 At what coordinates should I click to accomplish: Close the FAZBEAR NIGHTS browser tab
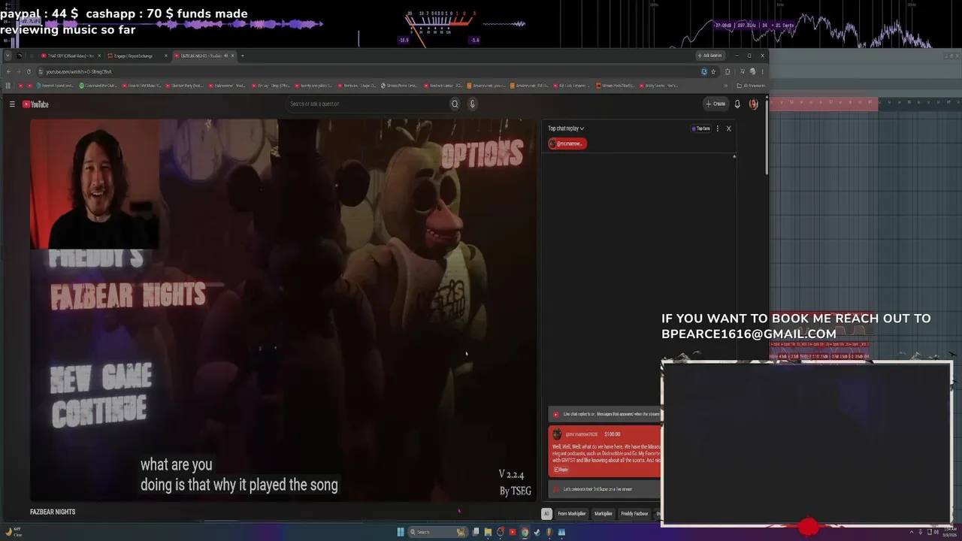pyautogui.click(x=233, y=56)
